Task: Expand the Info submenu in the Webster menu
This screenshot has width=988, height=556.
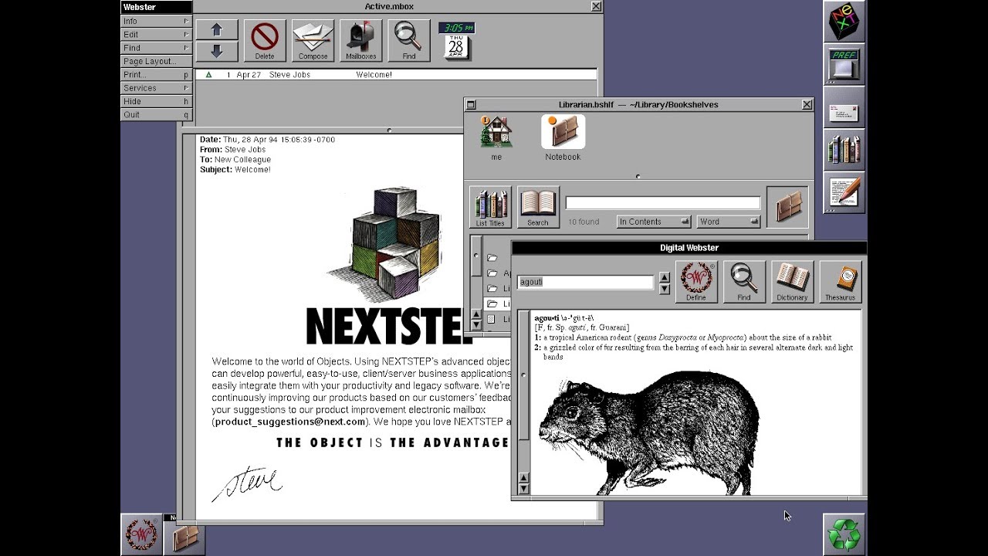Action: tap(156, 21)
